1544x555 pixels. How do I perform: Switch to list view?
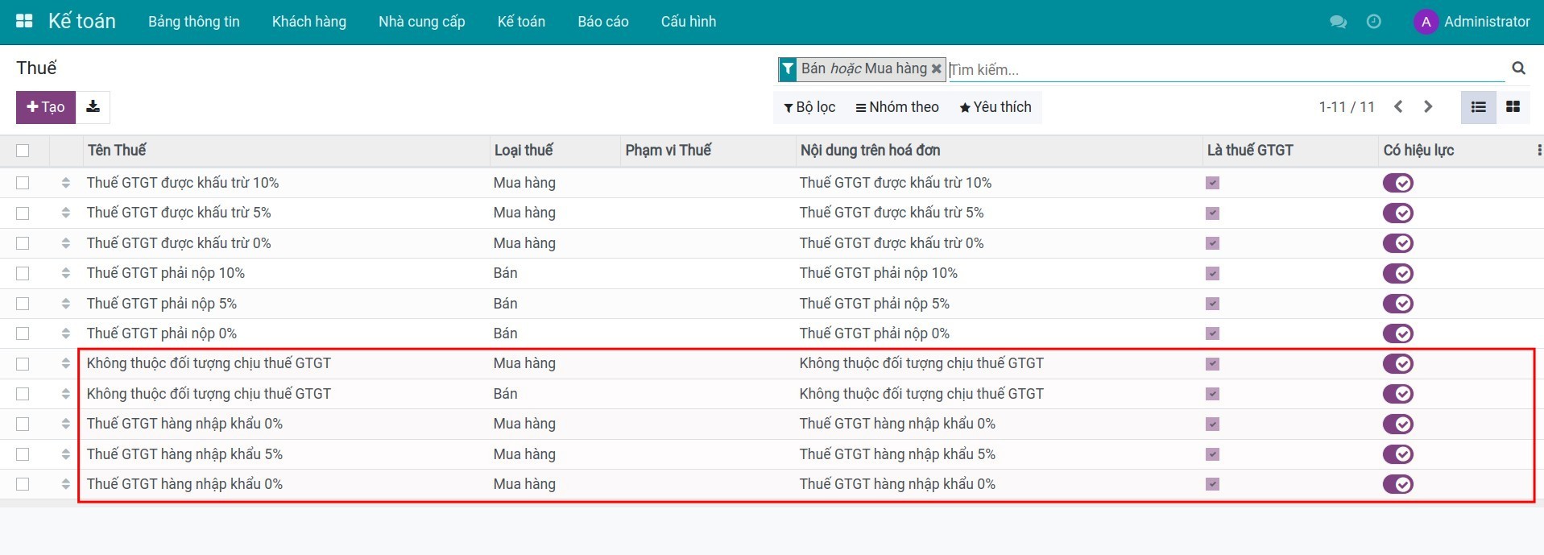(x=1478, y=107)
